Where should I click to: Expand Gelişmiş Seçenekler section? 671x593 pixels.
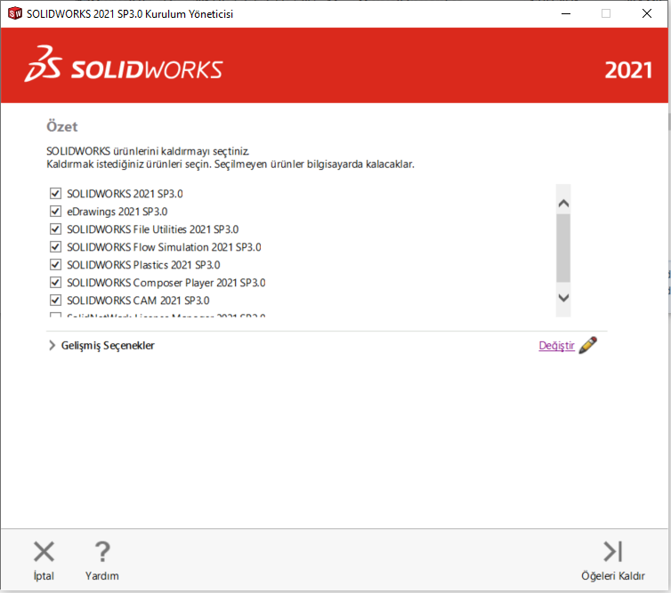pos(52,346)
